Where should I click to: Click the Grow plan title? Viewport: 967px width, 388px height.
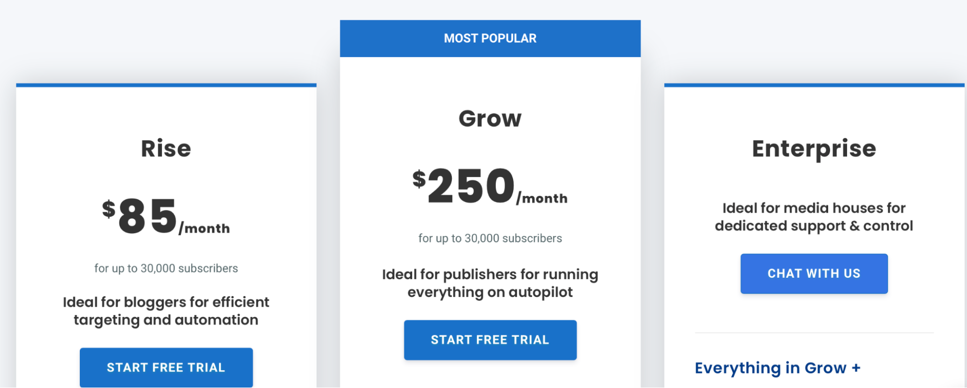(490, 119)
